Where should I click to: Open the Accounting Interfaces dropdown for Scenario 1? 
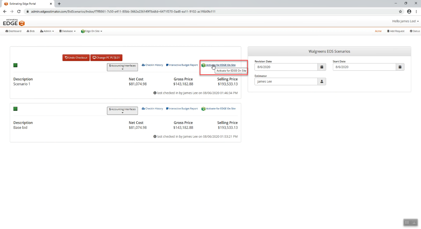pos(122,67)
